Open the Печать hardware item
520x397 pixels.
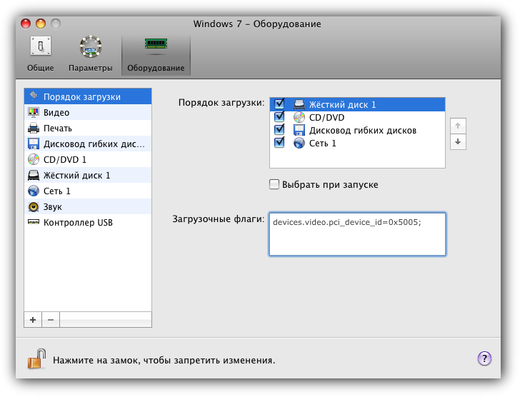tap(88, 128)
